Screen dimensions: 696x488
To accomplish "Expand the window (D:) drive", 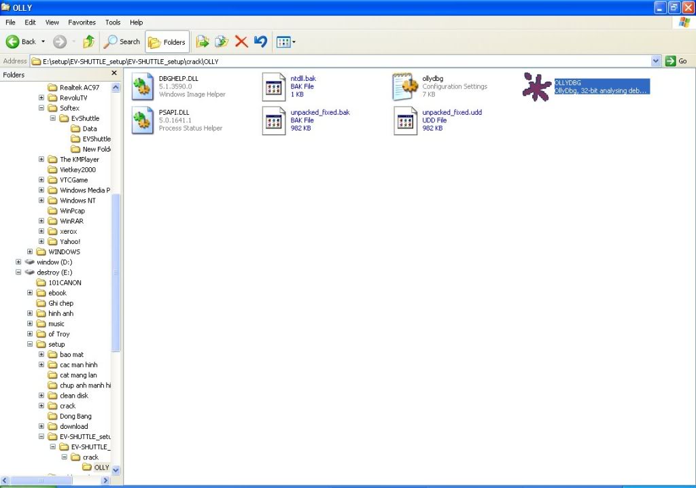I will tap(18, 262).
